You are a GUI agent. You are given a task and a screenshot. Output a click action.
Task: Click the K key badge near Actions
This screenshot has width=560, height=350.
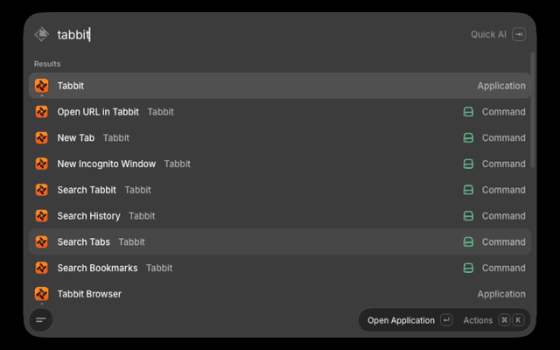click(518, 320)
